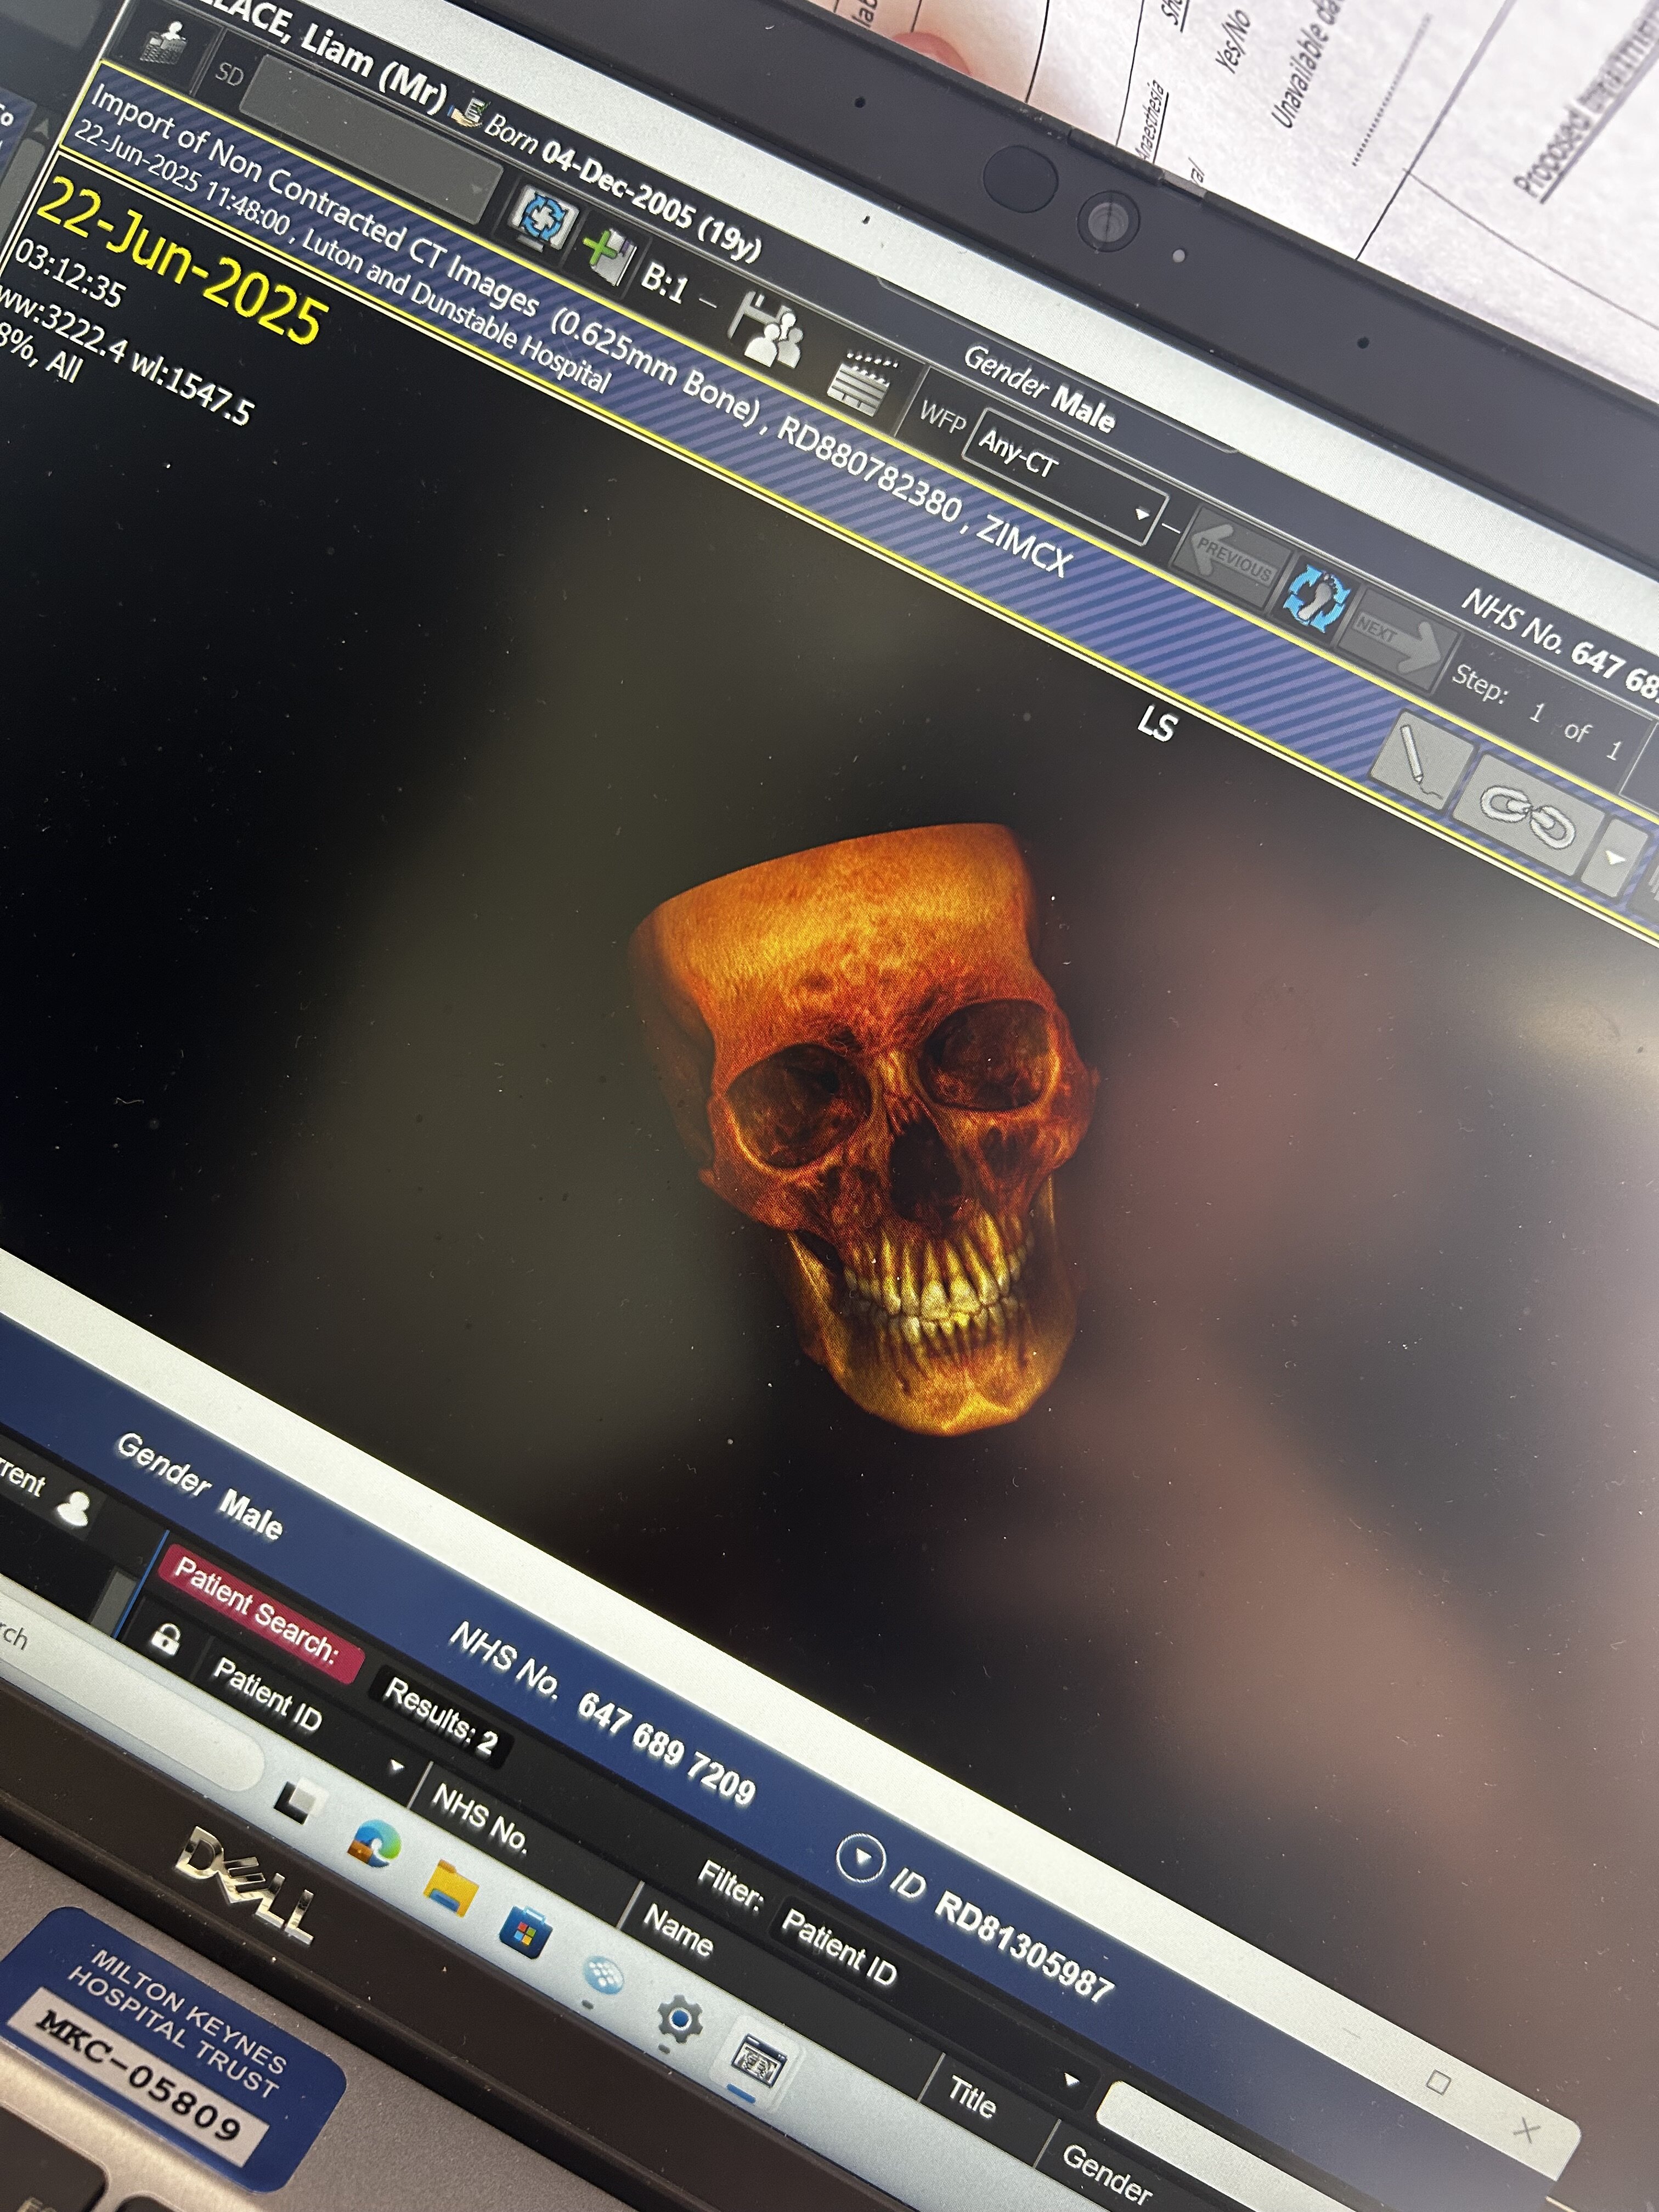Open Microsoft Store from the taskbar
Viewport: 1659px width, 2212px height.
pyautogui.click(x=524, y=1931)
